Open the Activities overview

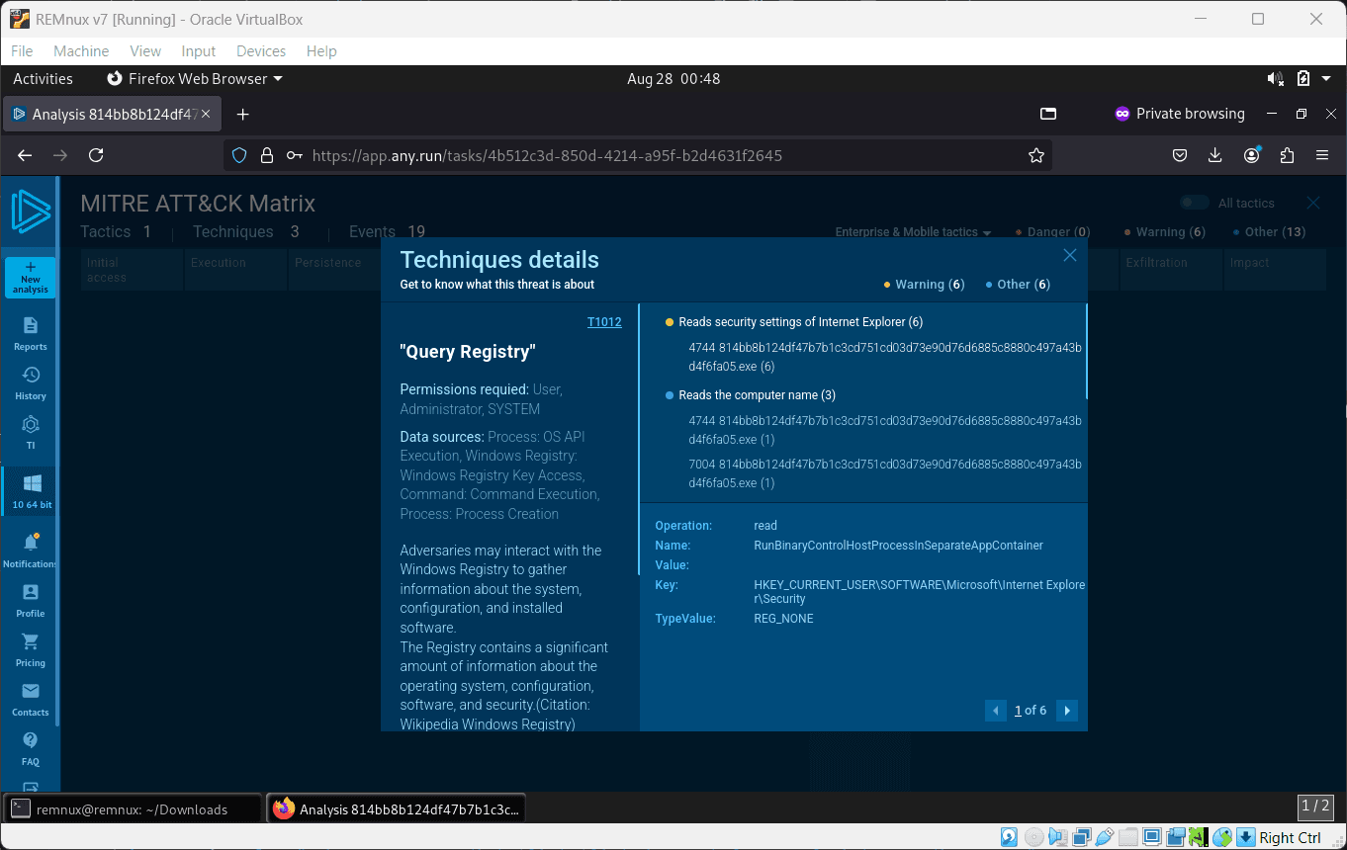coord(43,79)
